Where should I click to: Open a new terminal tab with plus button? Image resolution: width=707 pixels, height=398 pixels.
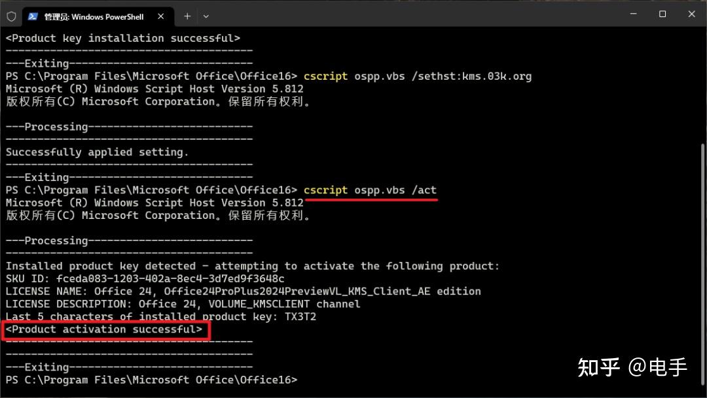pos(187,16)
